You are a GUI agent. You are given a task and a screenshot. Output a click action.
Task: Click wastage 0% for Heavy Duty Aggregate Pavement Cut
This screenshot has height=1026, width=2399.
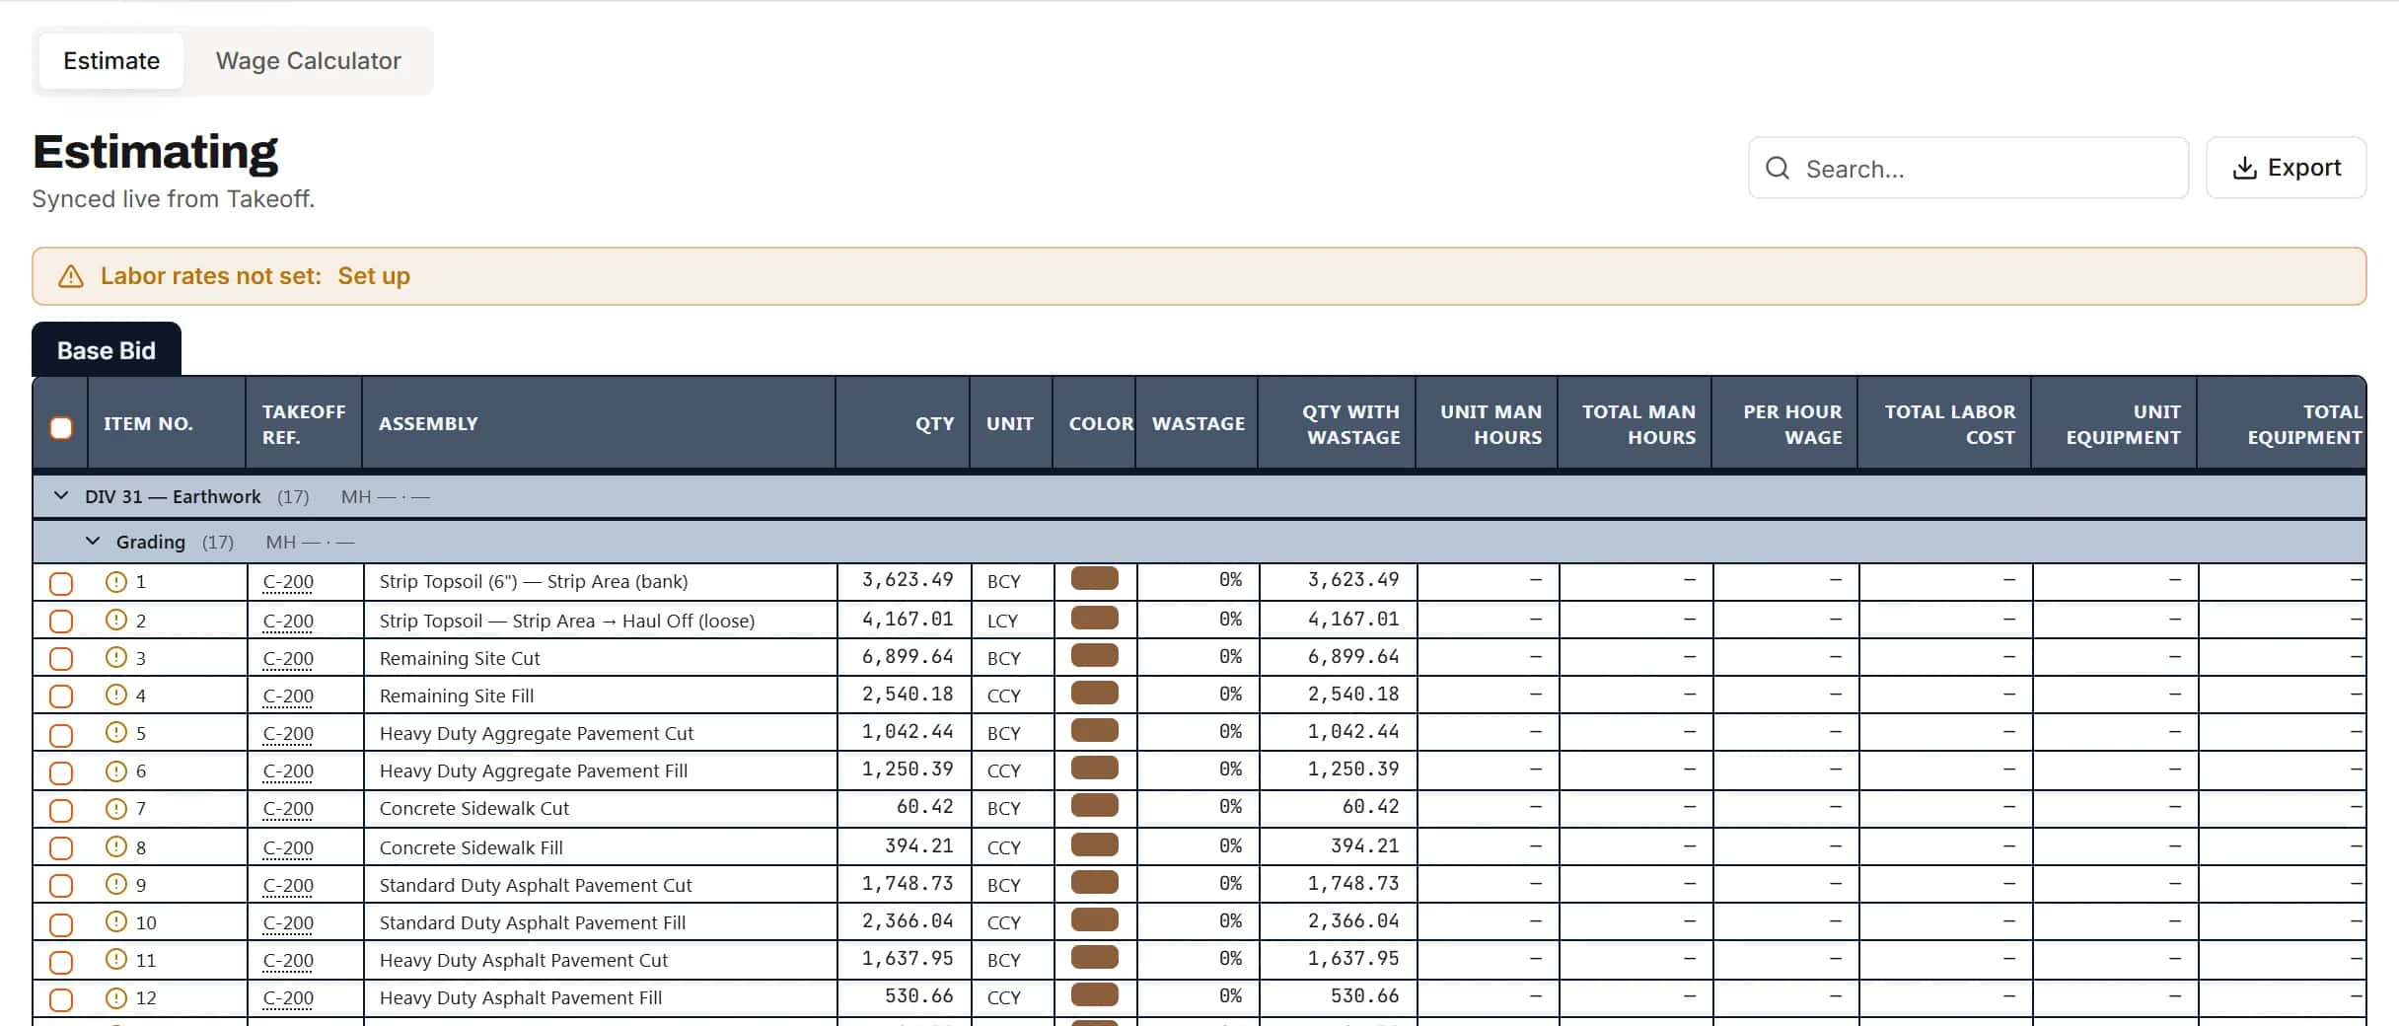click(x=1230, y=732)
